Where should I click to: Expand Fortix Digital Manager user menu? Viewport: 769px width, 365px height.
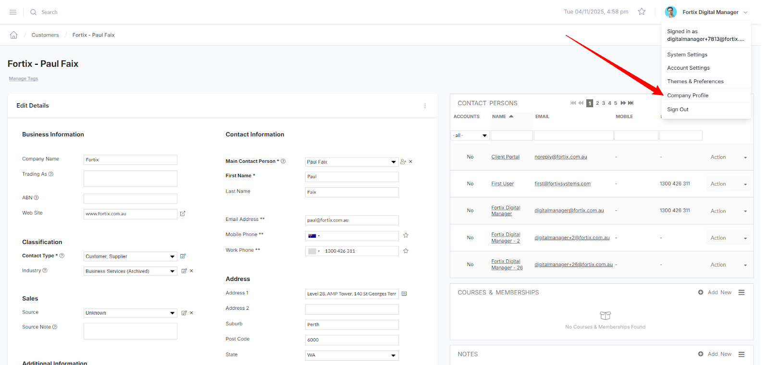(x=745, y=12)
